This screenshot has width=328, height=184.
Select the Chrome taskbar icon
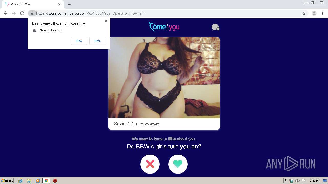(x=46, y=181)
